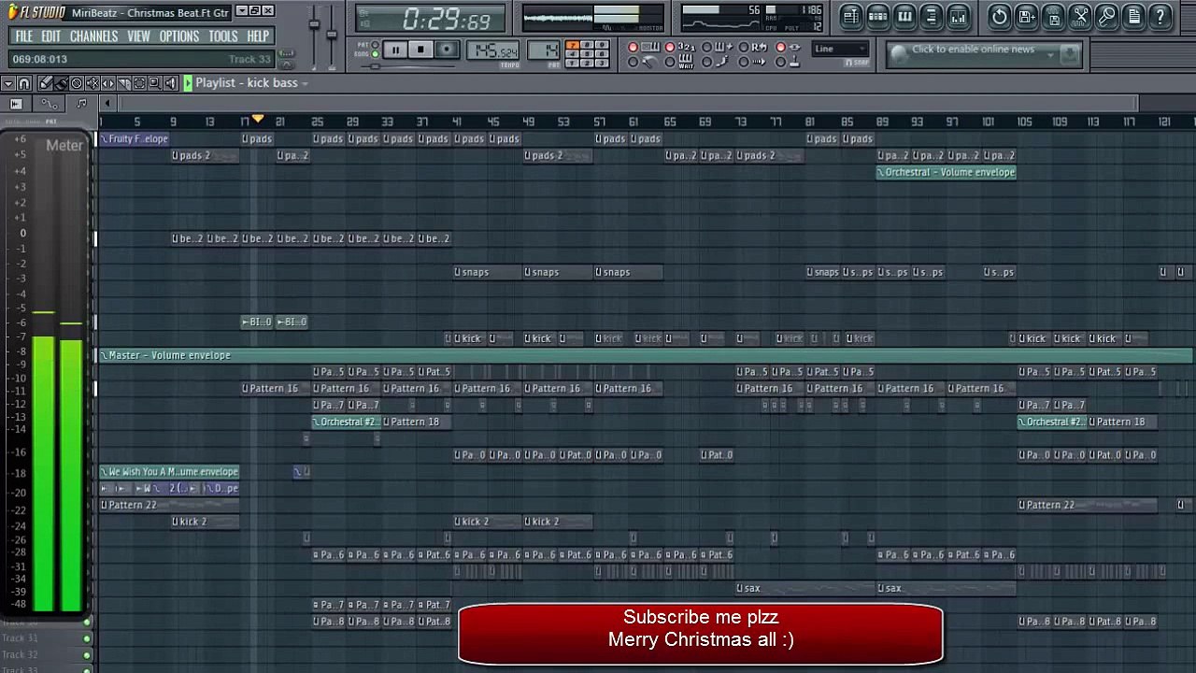Click the record button
Image resolution: width=1196 pixels, height=673 pixels.
click(448, 50)
